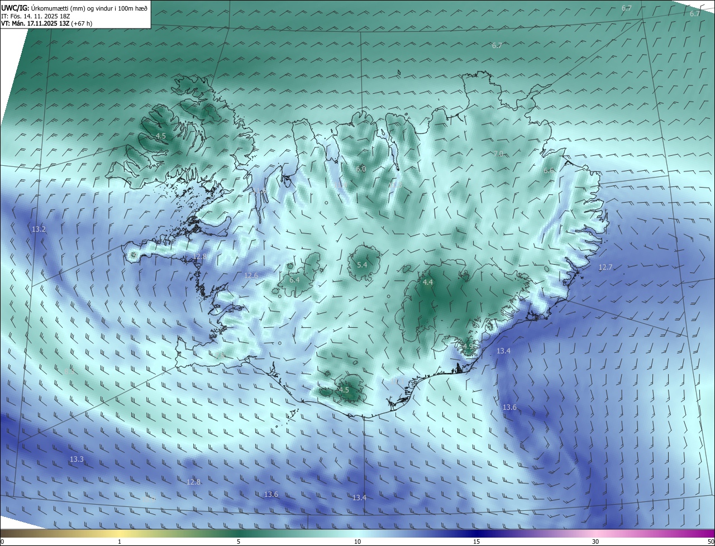This screenshot has width=715, height=546.
Task: Select the 6.0 value label in north Iceland
Action: click(361, 169)
